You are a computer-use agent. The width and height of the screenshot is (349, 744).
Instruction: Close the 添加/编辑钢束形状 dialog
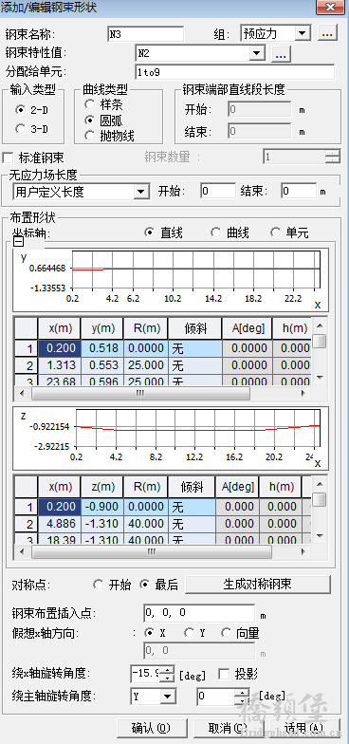click(330, 8)
